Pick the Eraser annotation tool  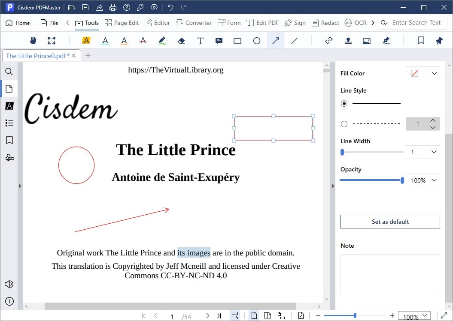pyautogui.click(x=181, y=40)
